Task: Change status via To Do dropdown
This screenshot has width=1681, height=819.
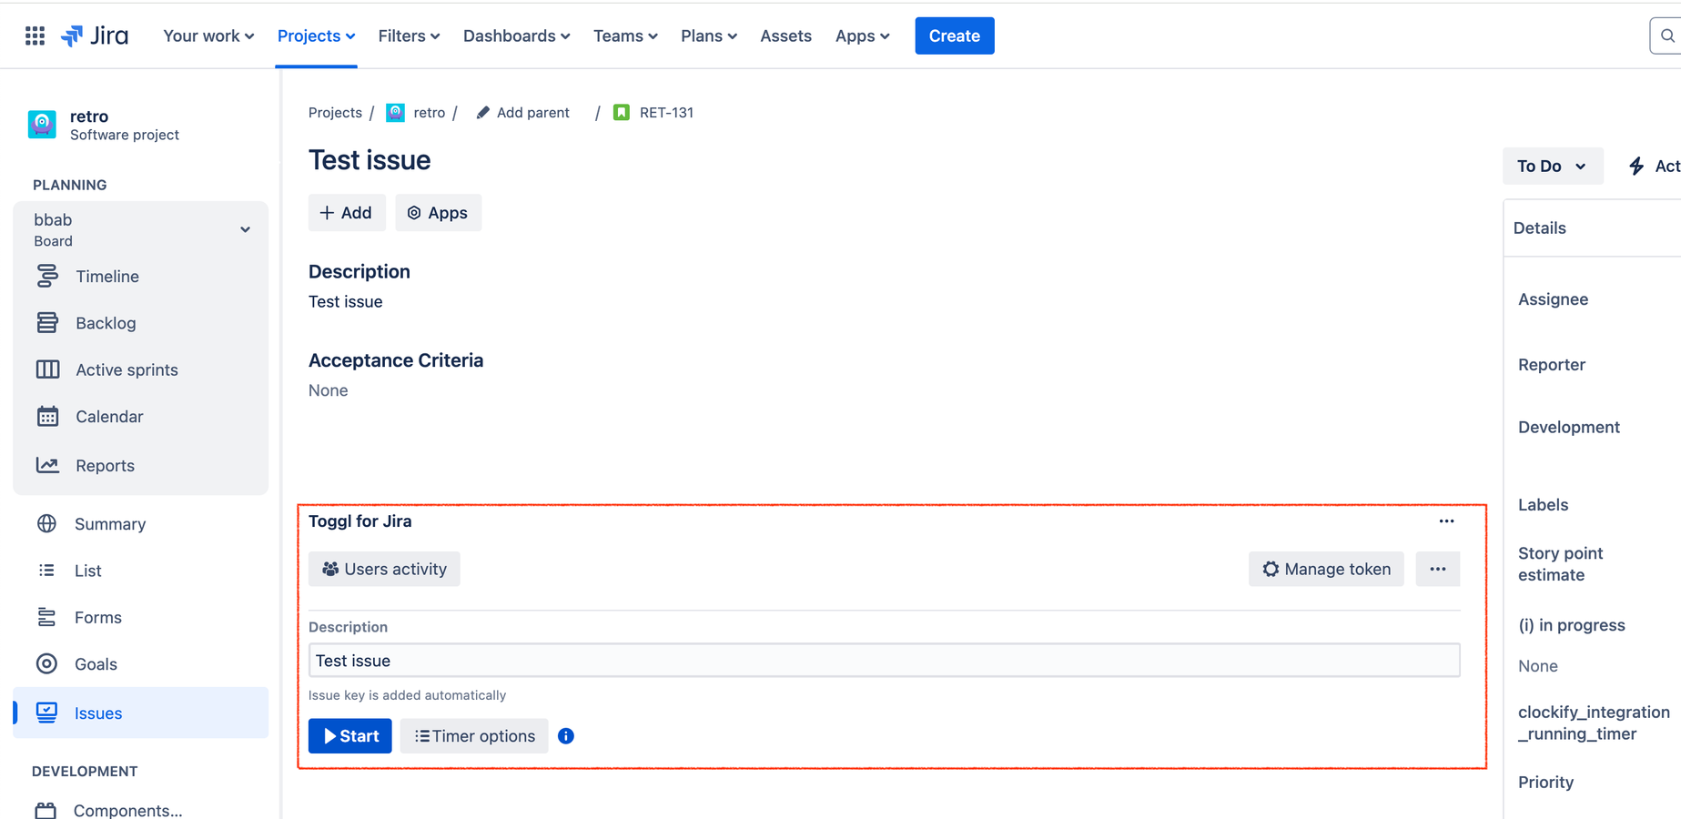Action: [x=1552, y=166]
